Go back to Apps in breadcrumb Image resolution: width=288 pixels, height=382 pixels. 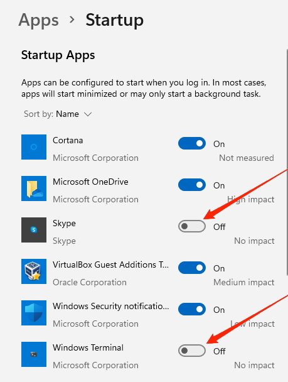pos(38,20)
